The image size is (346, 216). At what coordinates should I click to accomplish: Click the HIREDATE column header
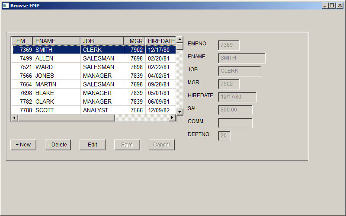160,41
